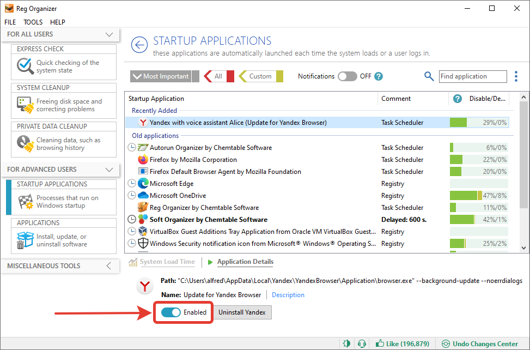Open the TOOLS menu
The image size is (530, 350).
pos(33,22)
